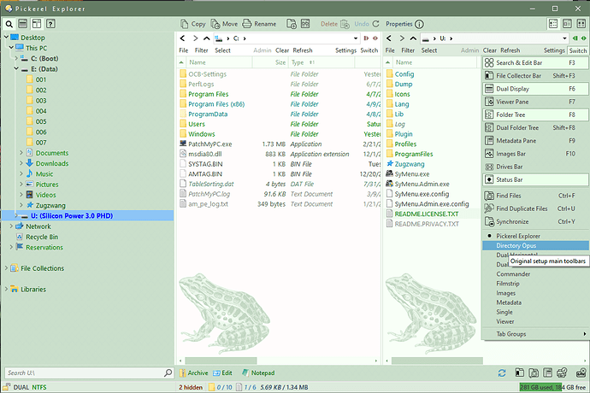Click the search magnifier in the Search U:\ box
This screenshot has height=393, width=590.
coord(168,373)
